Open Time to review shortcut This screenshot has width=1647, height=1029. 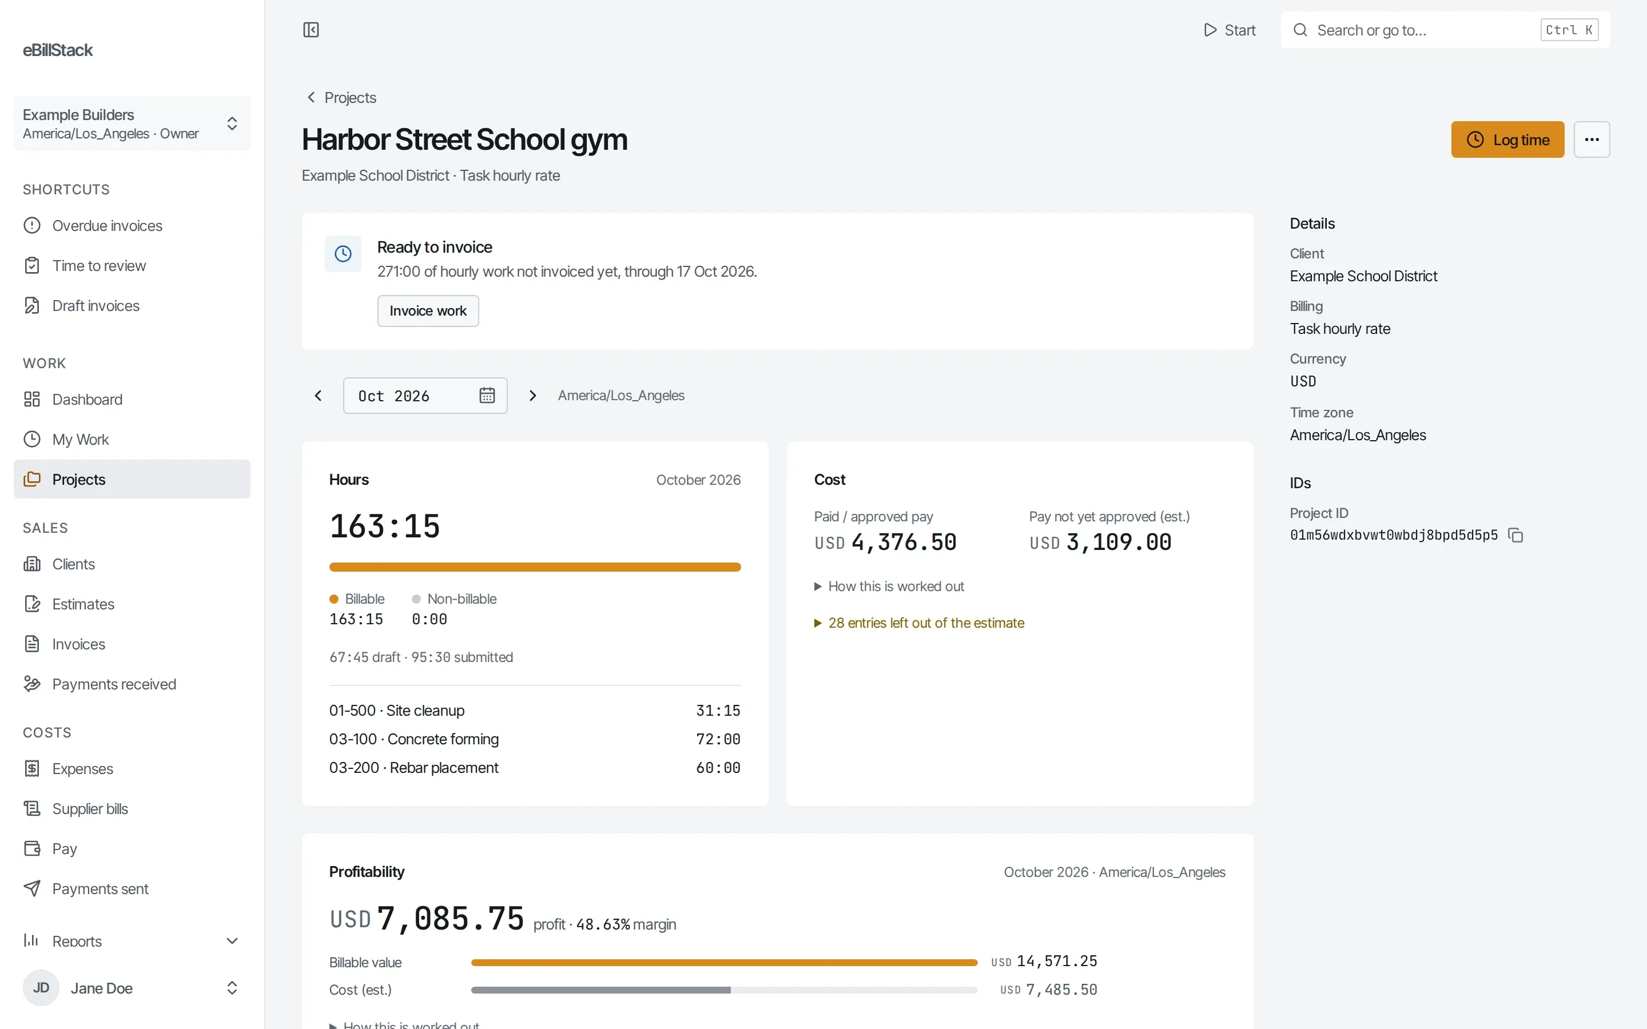(132, 265)
